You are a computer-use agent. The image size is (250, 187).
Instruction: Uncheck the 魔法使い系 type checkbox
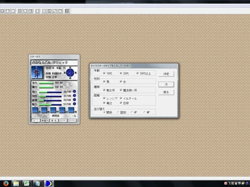tap(121, 90)
